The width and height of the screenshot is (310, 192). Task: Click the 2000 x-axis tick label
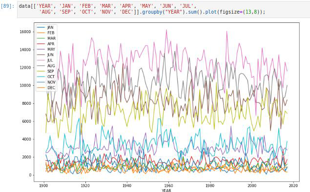coord(251,186)
